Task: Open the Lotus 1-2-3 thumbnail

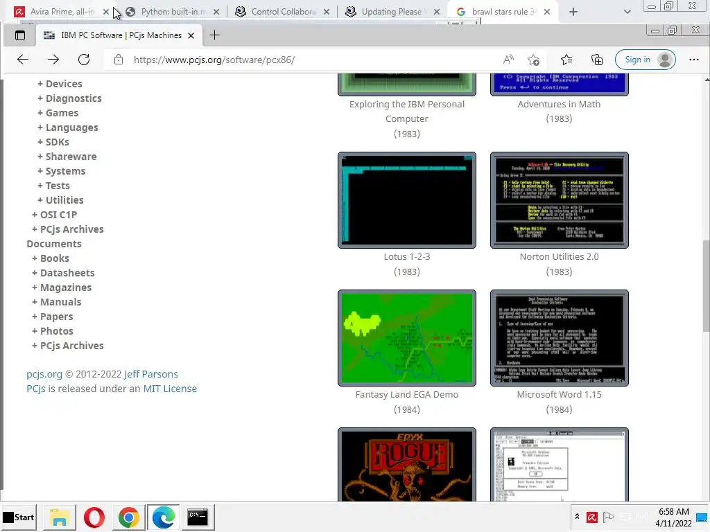Action: point(406,200)
